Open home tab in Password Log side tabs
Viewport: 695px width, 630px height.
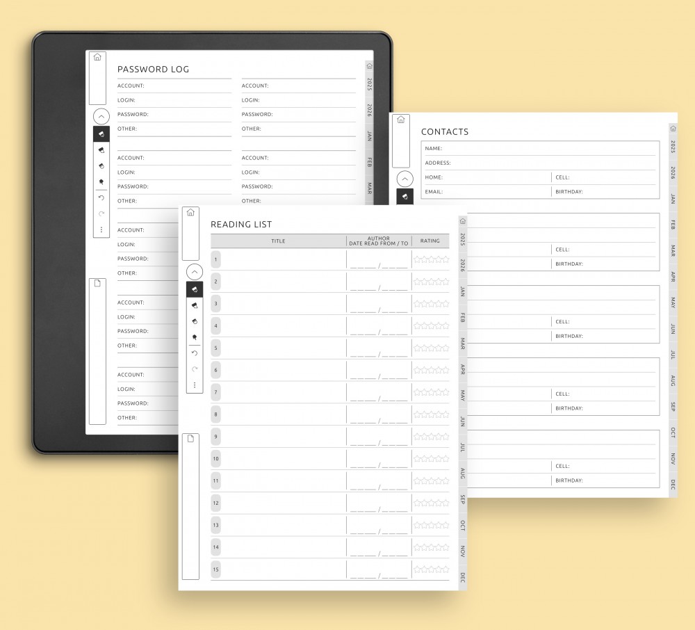click(x=369, y=66)
